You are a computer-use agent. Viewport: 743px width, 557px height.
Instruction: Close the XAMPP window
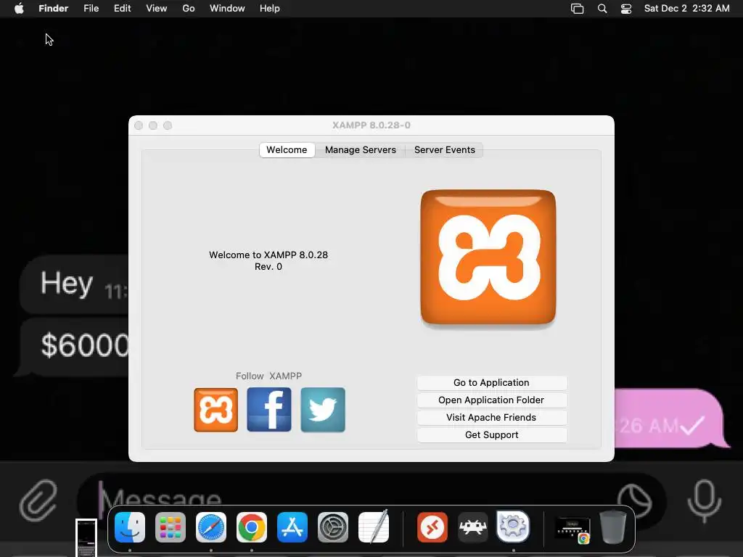tap(139, 125)
